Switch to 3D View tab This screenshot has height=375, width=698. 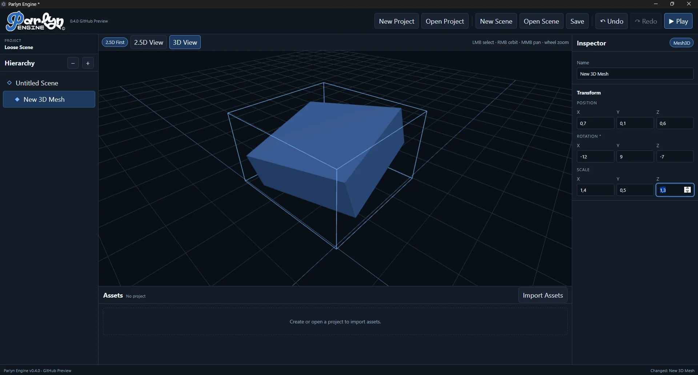pyautogui.click(x=185, y=42)
